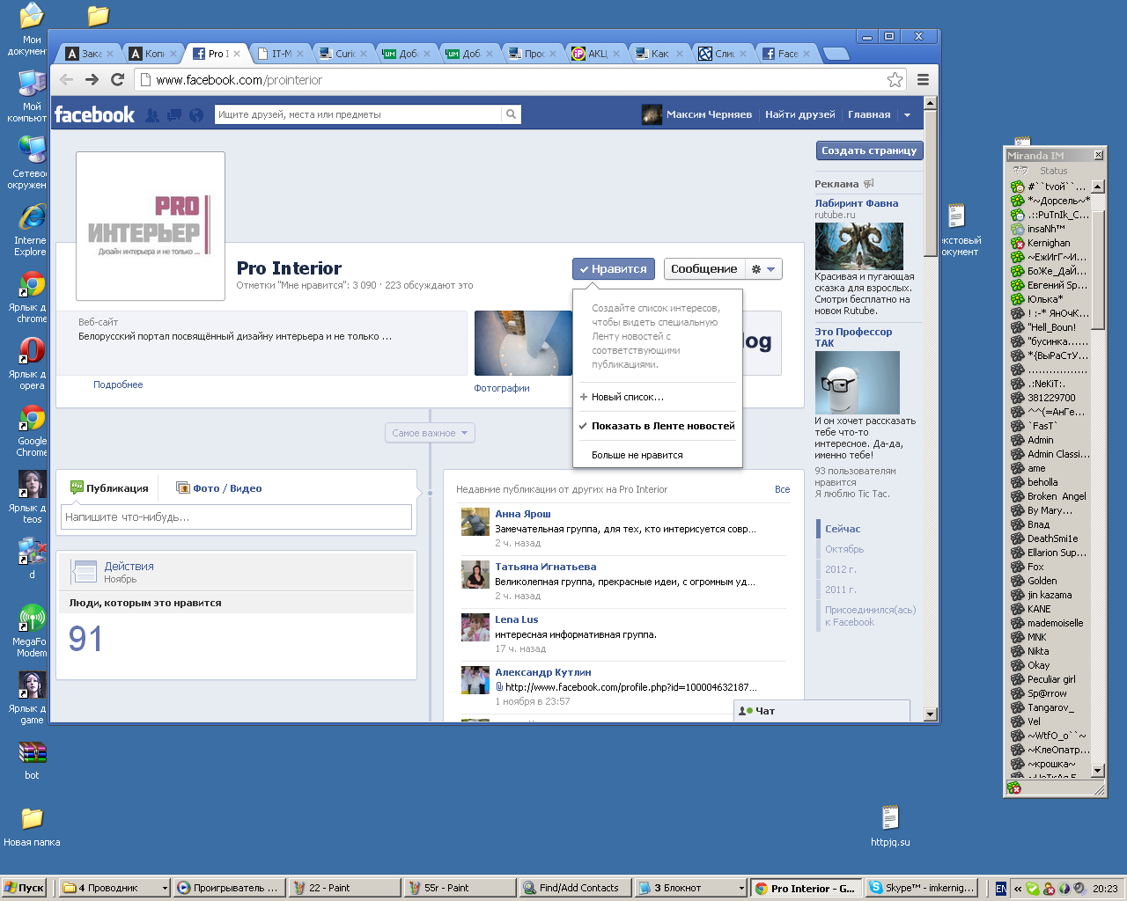Select Новая папка folder on desktop
This screenshot has height=901, width=1127.
(x=32, y=827)
